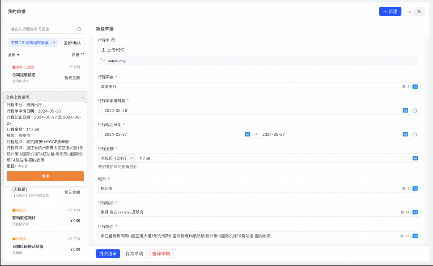This screenshot has width=433, height=266.
Task: Open the 本位币 (CNY) currency dropdown
Action: click(117, 158)
